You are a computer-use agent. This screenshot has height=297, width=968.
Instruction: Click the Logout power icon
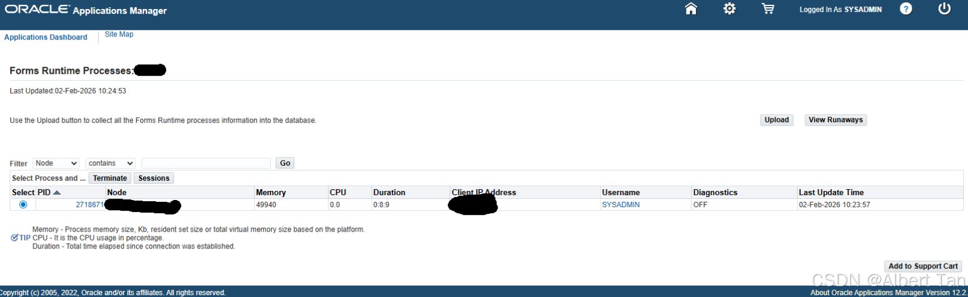pyautogui.click(x=945, y=8)
